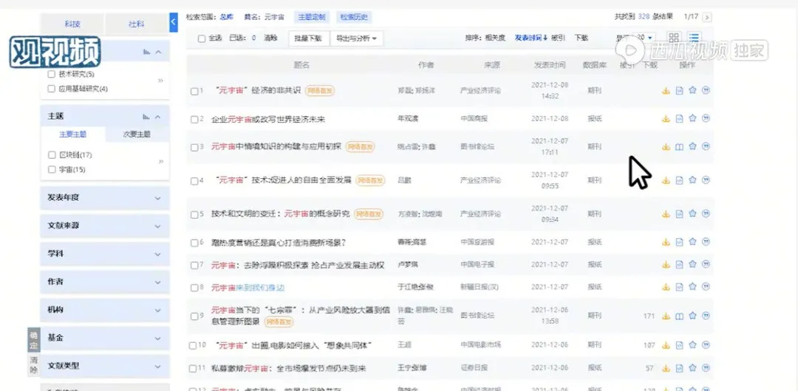The image size is (798, 391).
Task: Select checkbox for 企业元宇宙或改写世界经济未来
Action: pos(194,120)
